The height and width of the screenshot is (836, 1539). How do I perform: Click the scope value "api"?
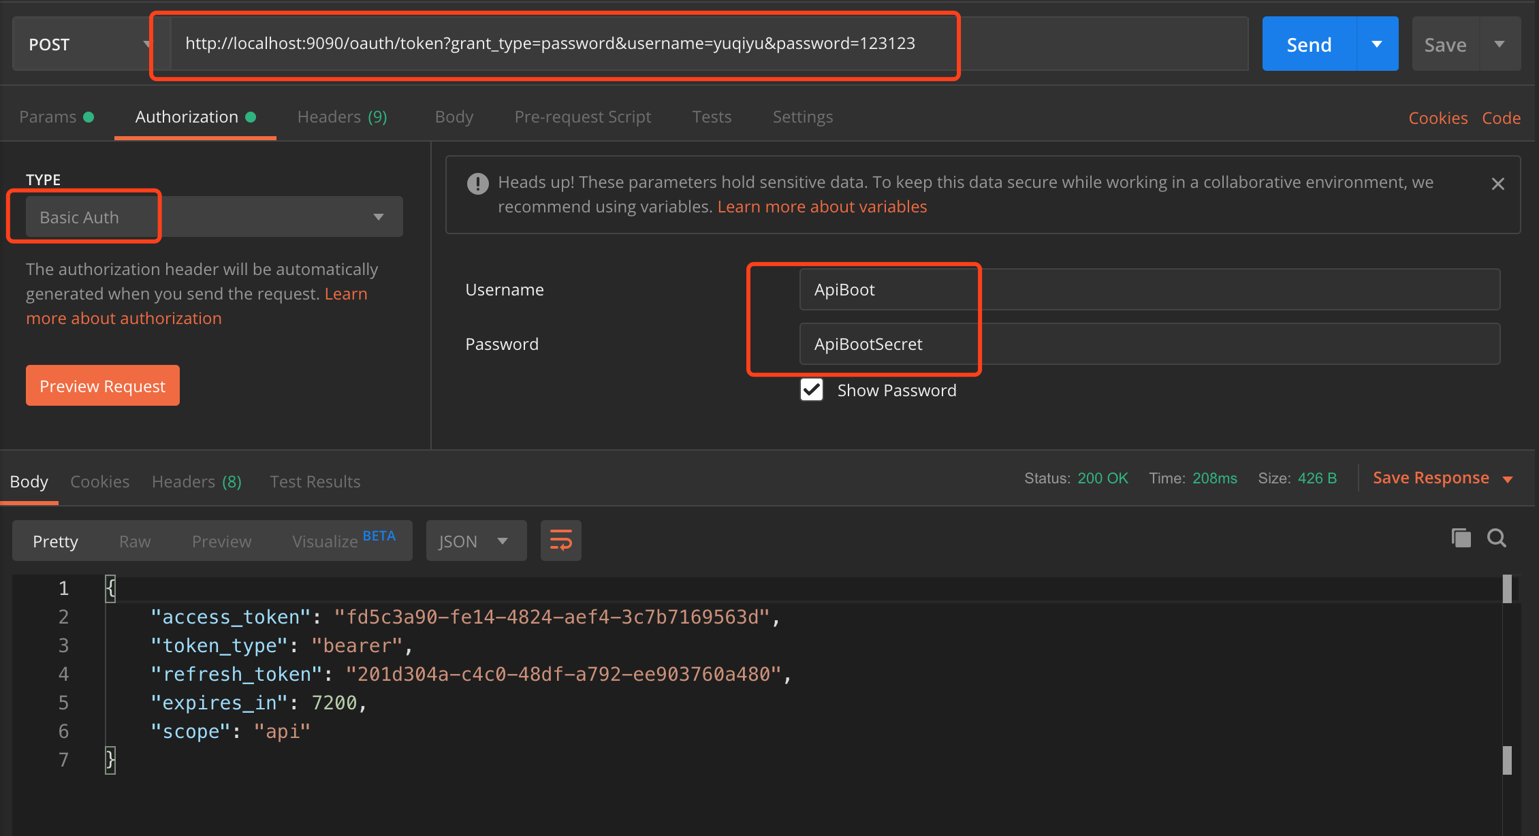point(282,732)
